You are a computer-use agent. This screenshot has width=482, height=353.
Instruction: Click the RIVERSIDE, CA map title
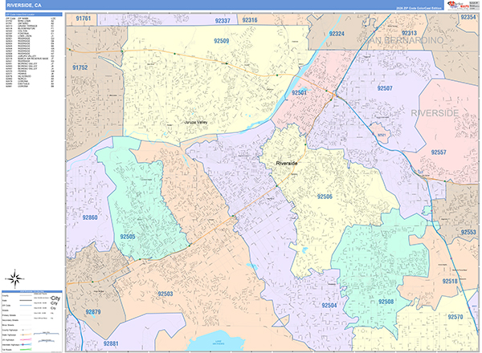24,6
